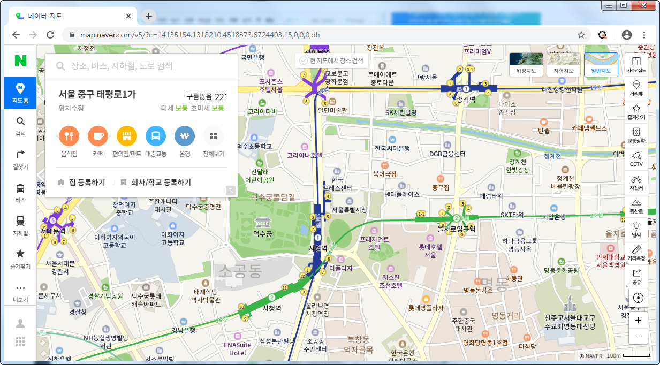
Task: Open 지도홈 in the left sidebar
Action: pyautogui.click(x=20, y=93)
